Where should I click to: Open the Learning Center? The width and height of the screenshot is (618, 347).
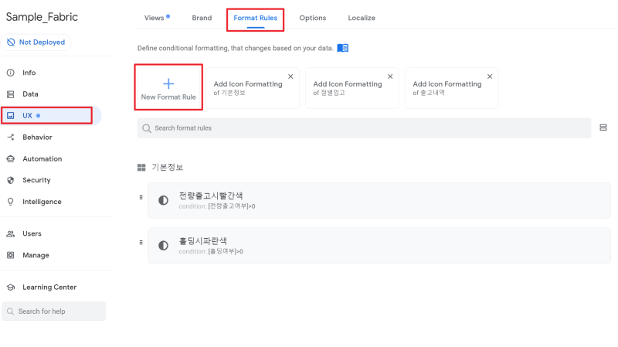[49, 287]
